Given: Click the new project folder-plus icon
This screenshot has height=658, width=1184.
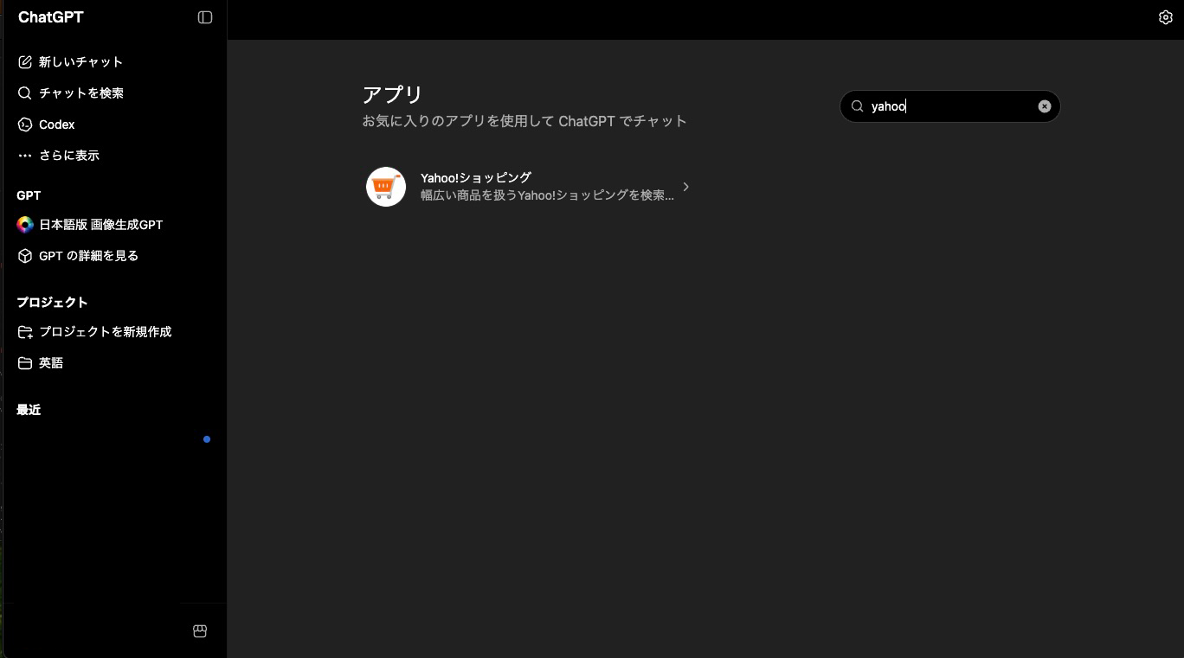Looking at the screenshot, I should (25, 332).
